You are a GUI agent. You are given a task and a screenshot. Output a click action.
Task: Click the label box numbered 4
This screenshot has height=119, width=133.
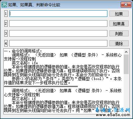pos(6,43)
